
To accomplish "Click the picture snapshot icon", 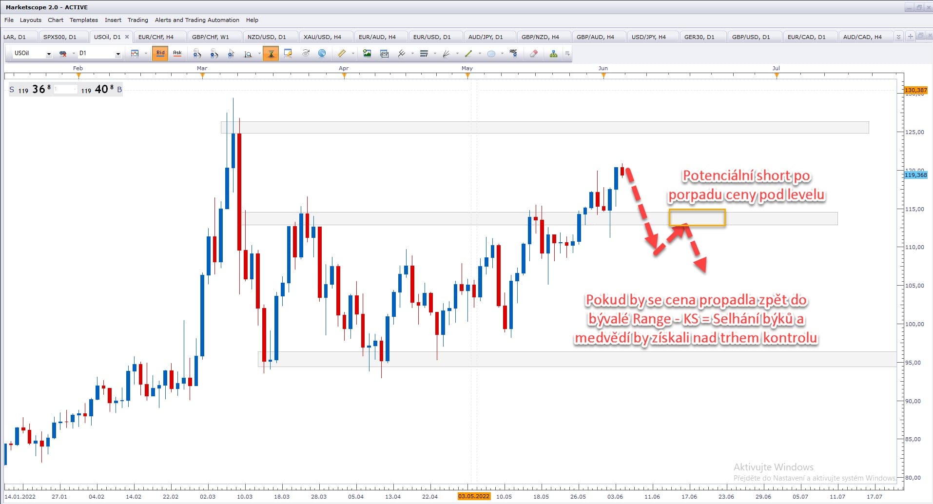I will click(367, 54).
